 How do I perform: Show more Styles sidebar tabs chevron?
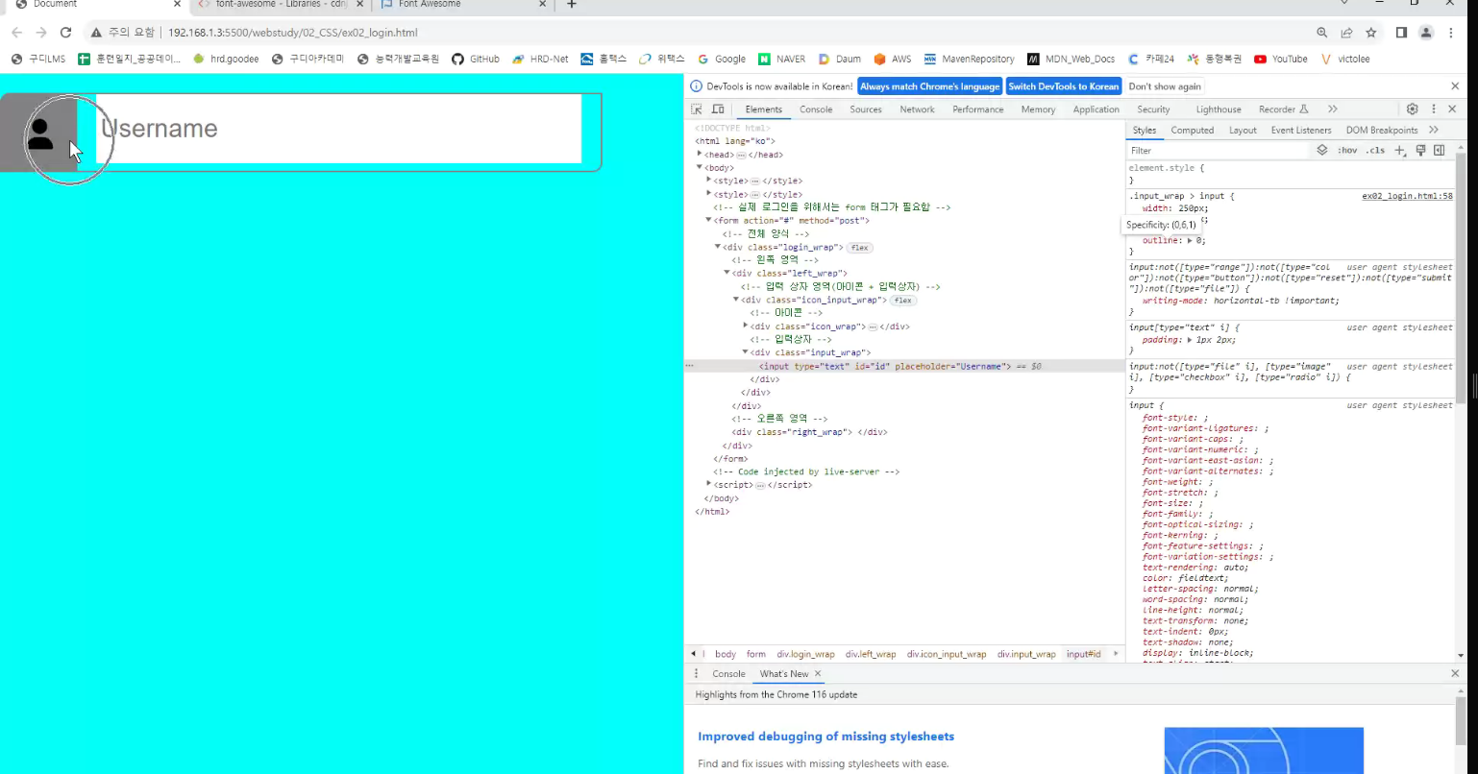tap(1434, 130)
